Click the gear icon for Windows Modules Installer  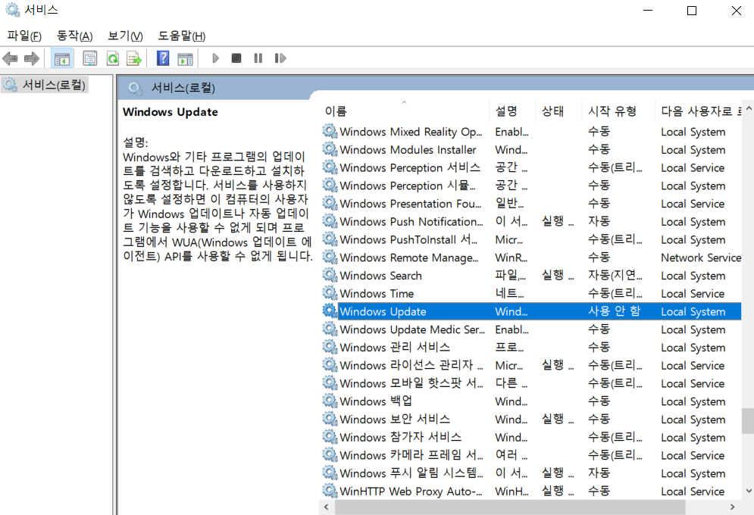click(x=330, y=149)
